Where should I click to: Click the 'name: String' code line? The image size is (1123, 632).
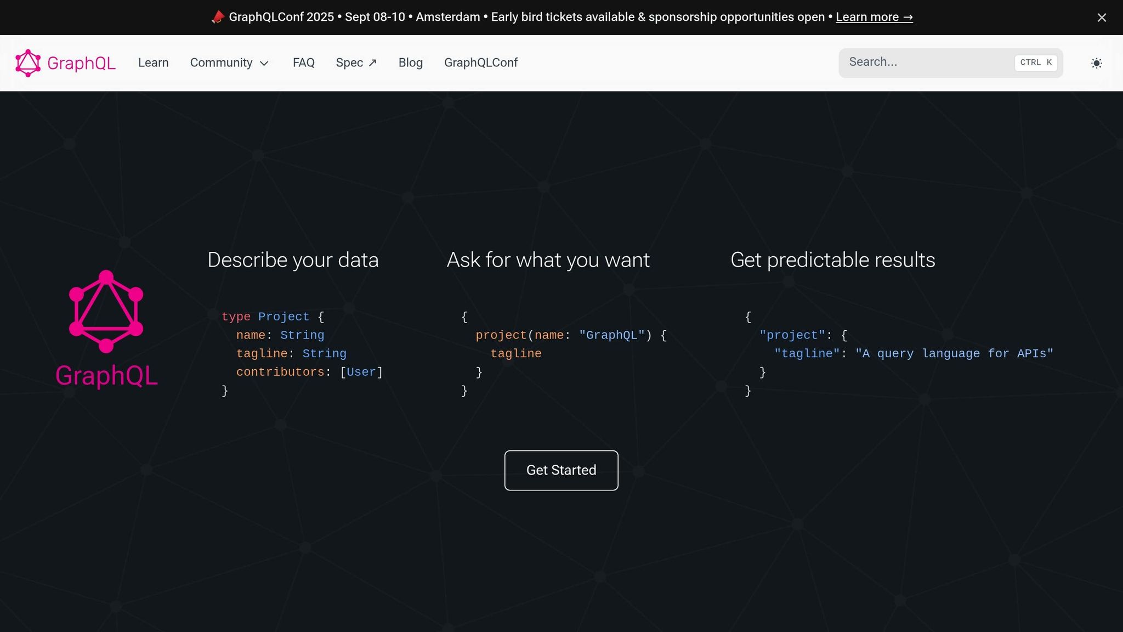(280, 335)
